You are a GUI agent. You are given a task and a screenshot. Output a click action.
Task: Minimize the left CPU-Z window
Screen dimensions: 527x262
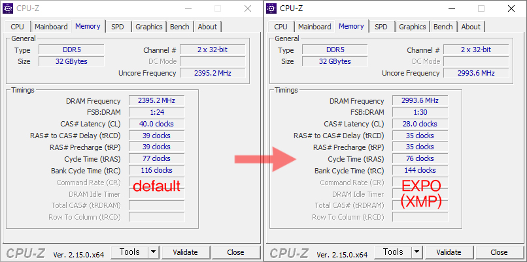[x=188, y=8]
